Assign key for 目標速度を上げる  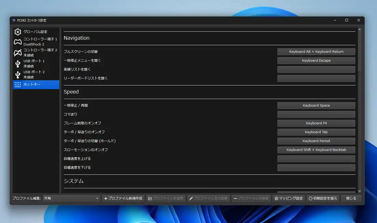tap(316, 159)
